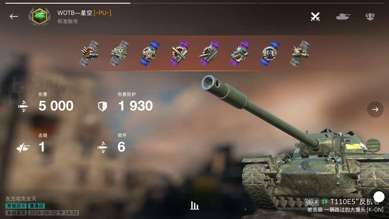The width and height of the screenshot is (389, 219).
Task: Go to next page with right arrow
Action: point(375,109)
